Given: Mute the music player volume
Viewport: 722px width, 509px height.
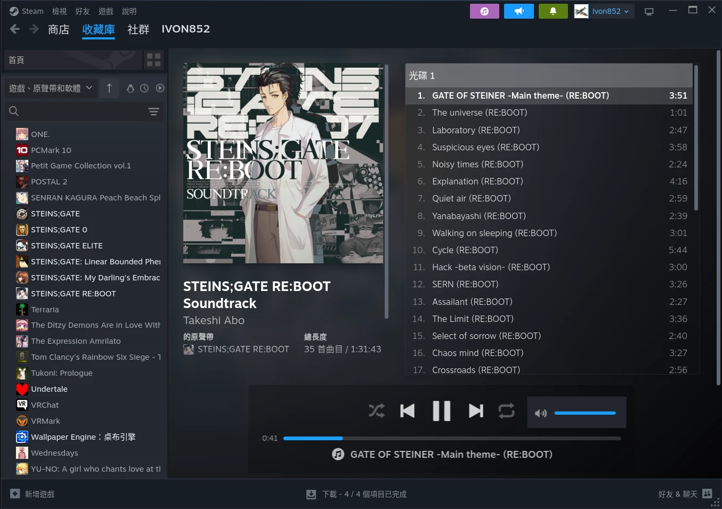Looking at the screenshot, I should click(x=541, y=413).
